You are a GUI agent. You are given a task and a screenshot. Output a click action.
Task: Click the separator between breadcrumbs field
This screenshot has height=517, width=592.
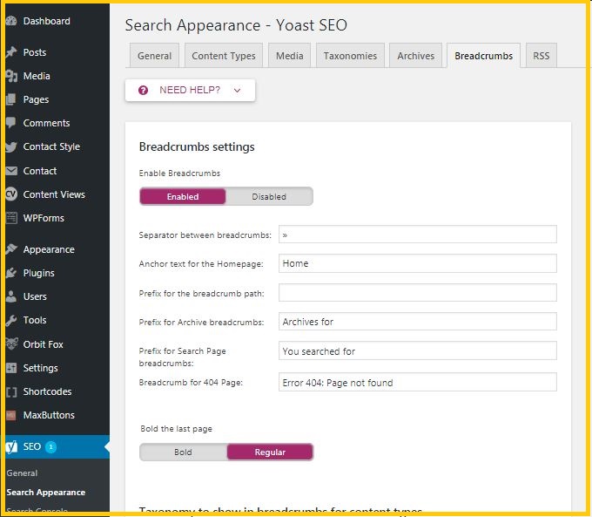pos(418,235)
